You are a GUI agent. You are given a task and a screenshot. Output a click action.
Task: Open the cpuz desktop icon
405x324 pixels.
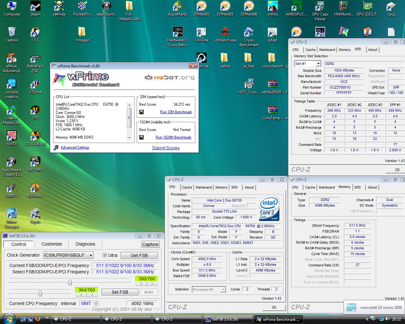pos(391,9)
